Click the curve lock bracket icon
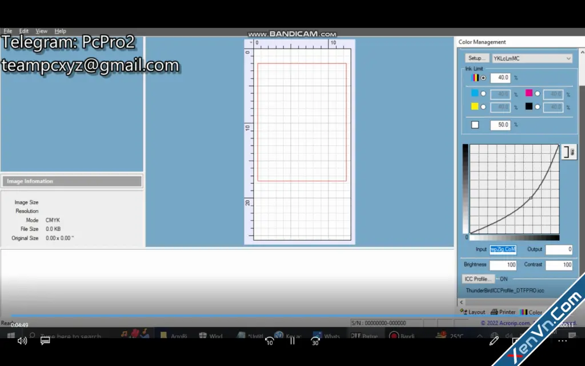585x366 pixels. [568, 152]
